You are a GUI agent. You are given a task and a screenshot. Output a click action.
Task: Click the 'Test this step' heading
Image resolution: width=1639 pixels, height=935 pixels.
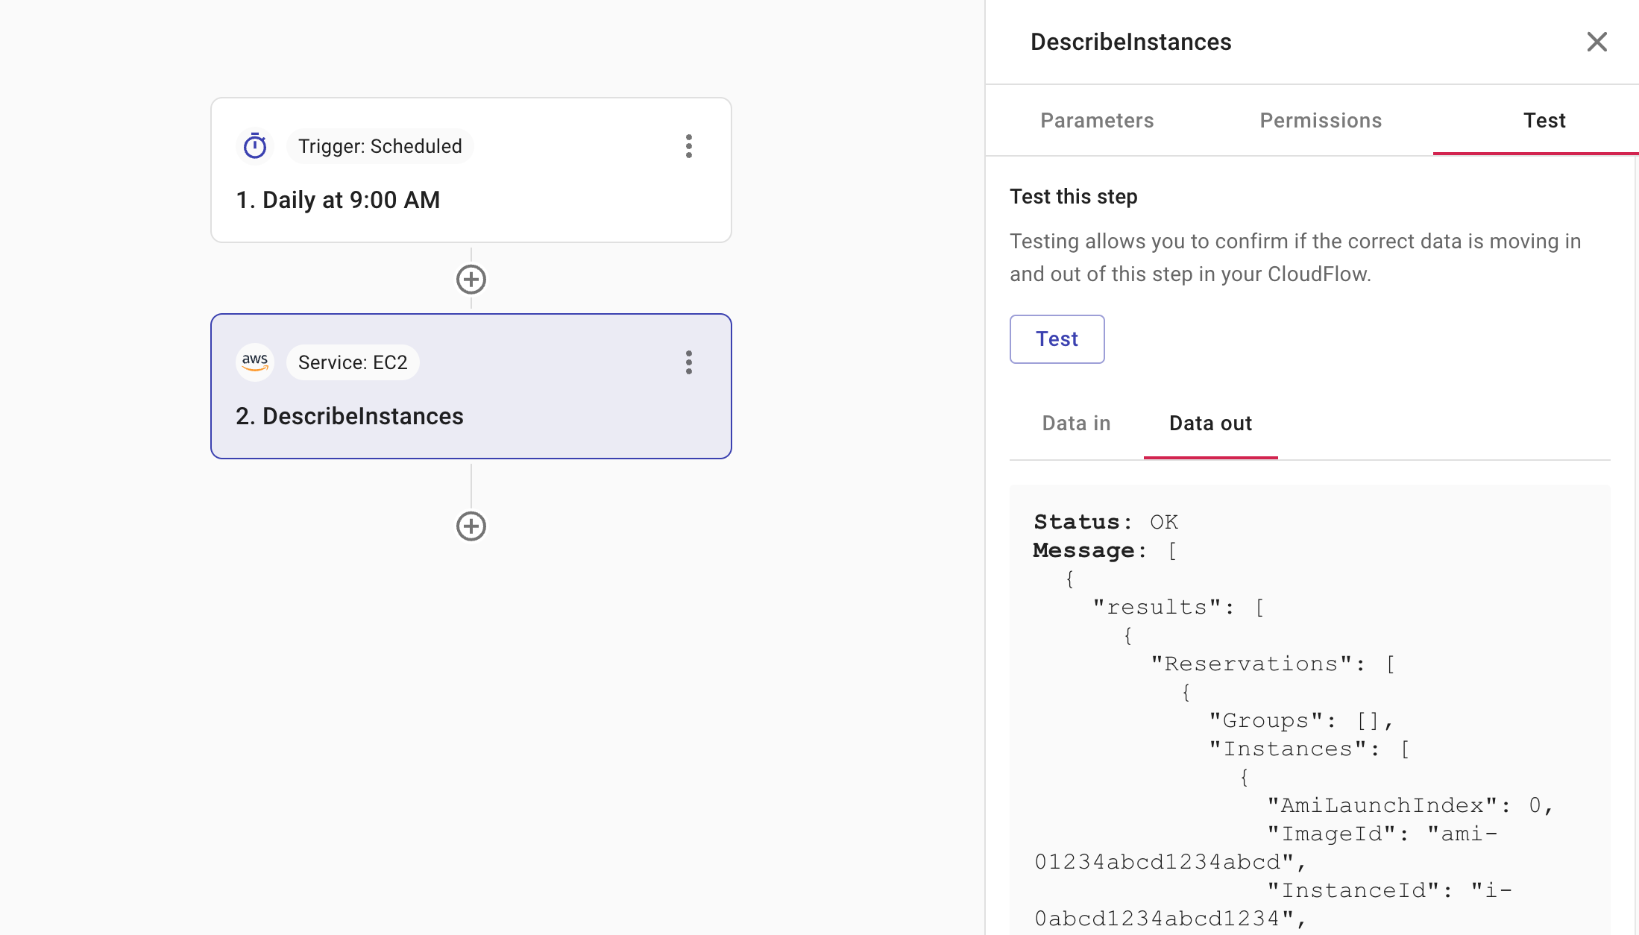pyautogui.click(x=1073, y=197)
